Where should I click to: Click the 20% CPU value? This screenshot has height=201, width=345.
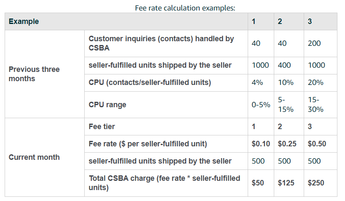click(316, 82)
